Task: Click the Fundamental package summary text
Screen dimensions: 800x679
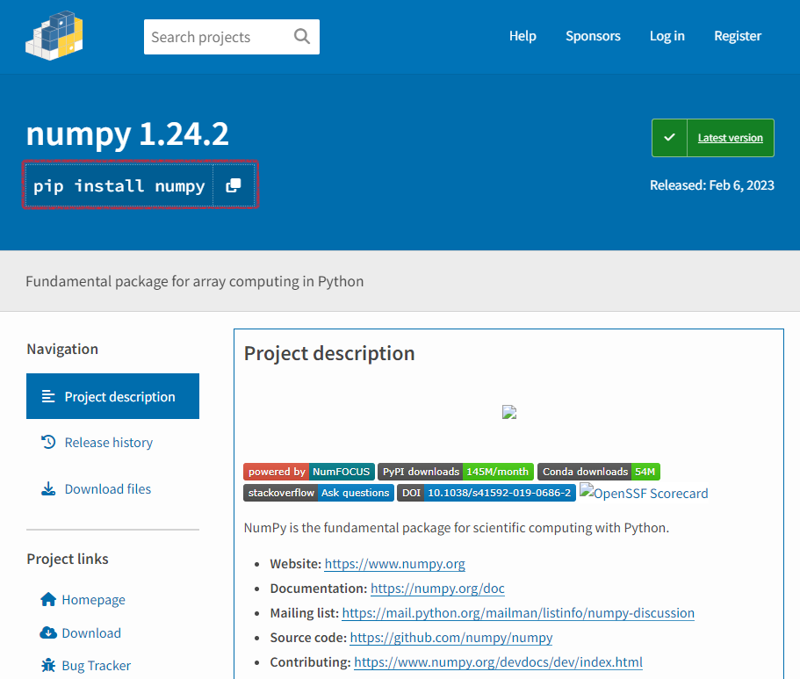Action: [194, 281]
